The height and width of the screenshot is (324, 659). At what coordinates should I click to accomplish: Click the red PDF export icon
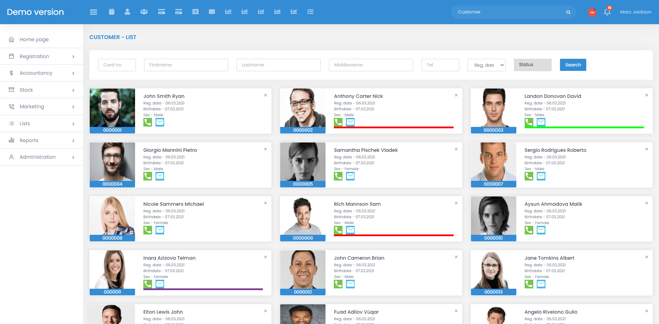[592, 12]
